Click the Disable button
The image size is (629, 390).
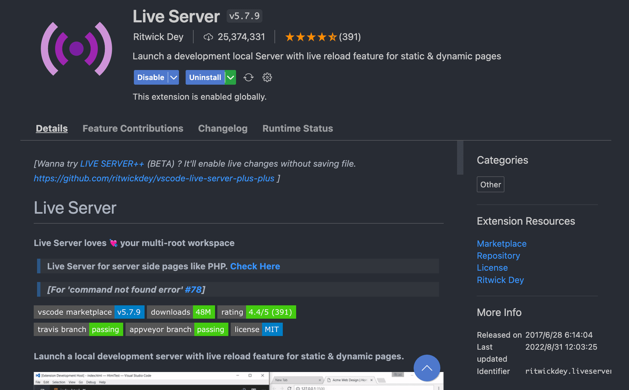(x=151, y=77)
